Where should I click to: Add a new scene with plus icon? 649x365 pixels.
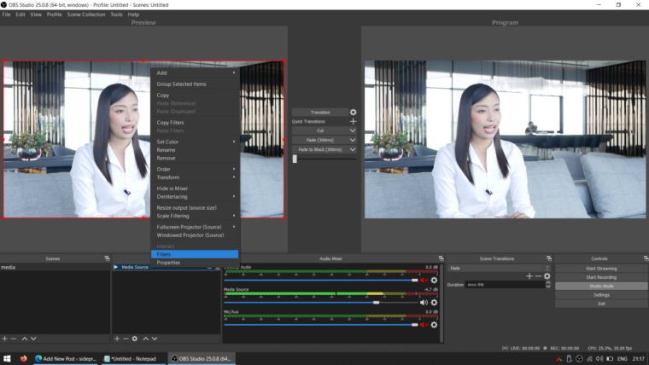[x=4, y=339]
